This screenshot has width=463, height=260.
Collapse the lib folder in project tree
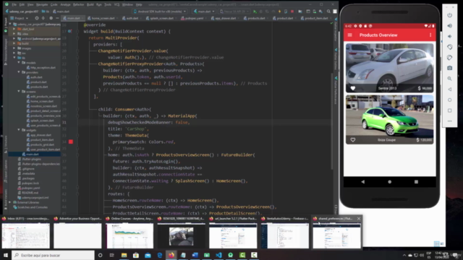[14, 58]
